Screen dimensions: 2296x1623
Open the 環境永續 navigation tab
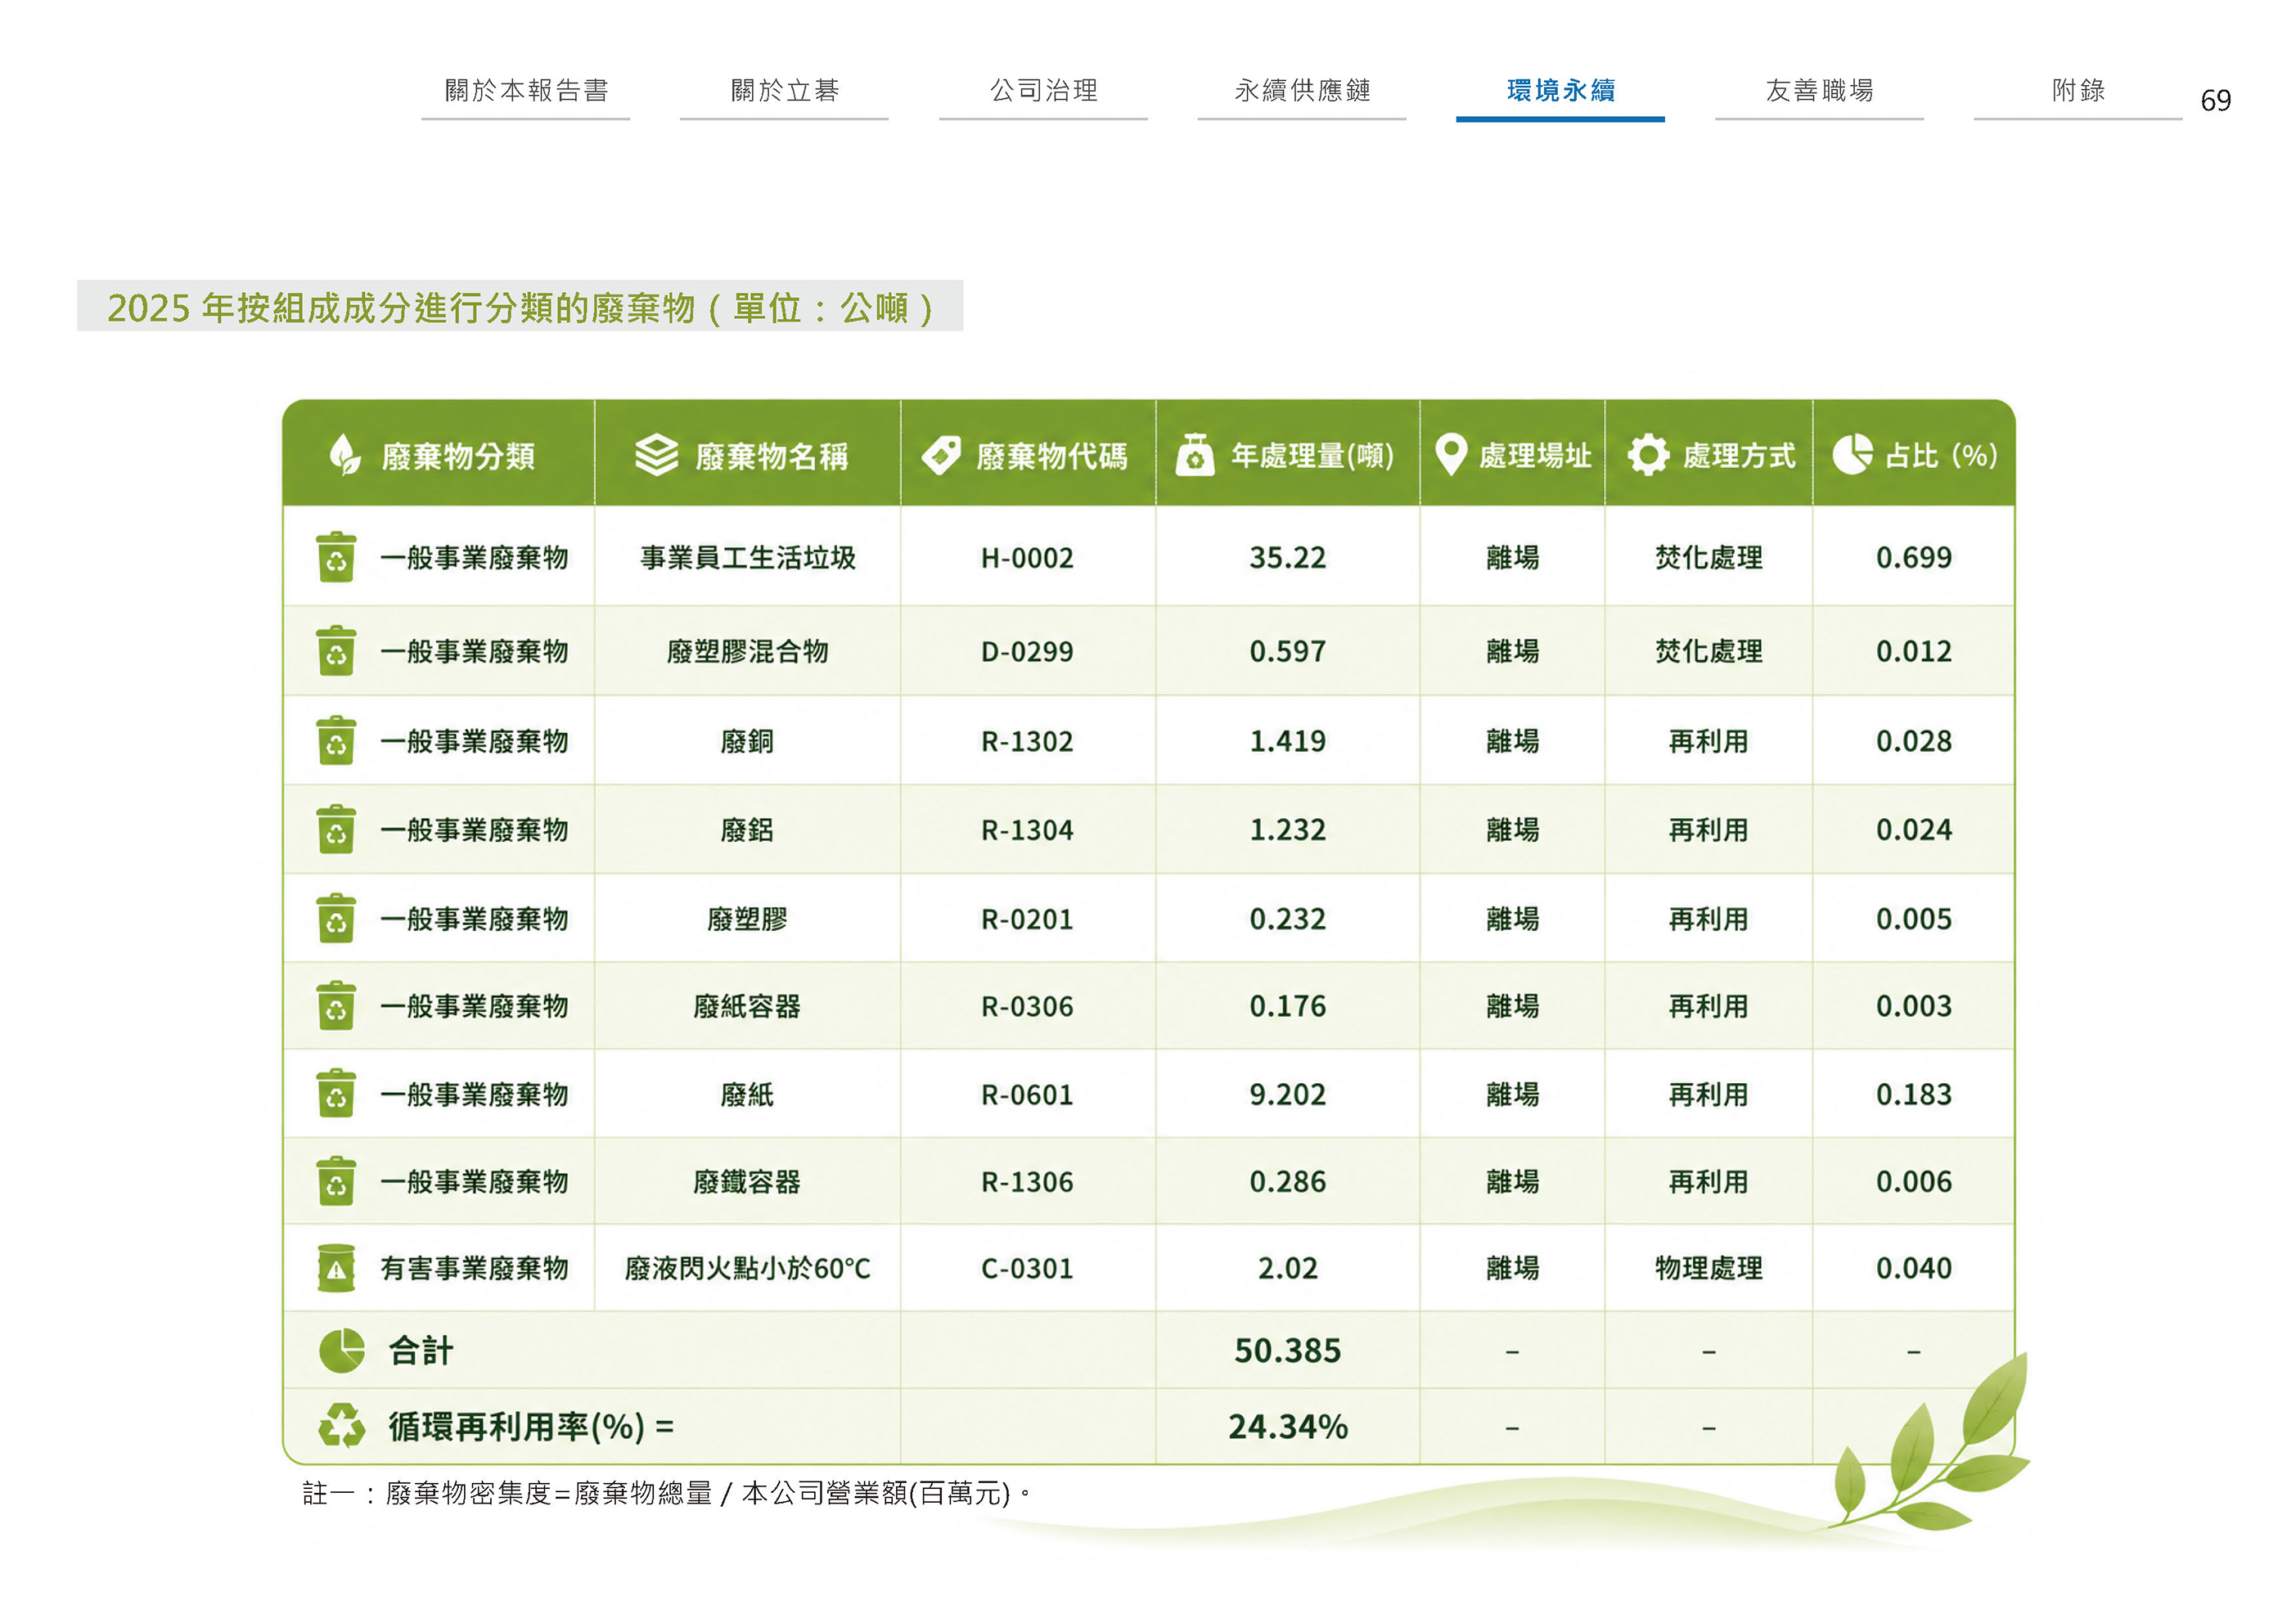(x=1560, y=91)
